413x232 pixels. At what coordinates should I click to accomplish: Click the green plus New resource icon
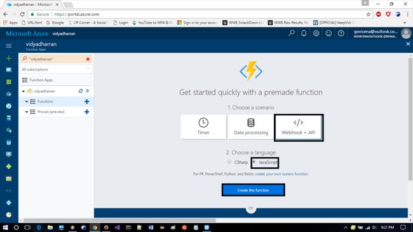point(9,58)
